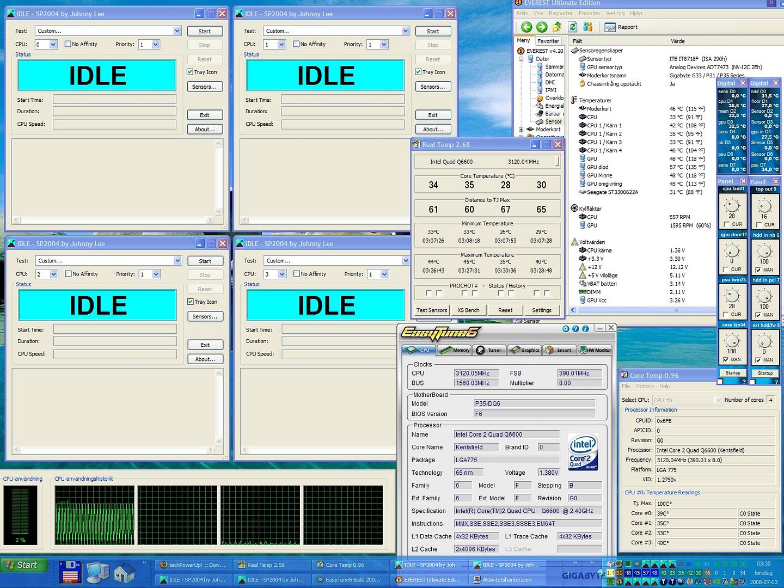Expand the Moderkort node in EVEREST tree

click(521, 130)
